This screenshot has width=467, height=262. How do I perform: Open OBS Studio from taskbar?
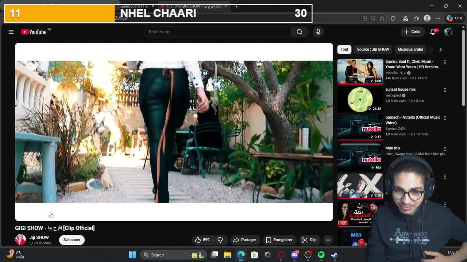308,255
